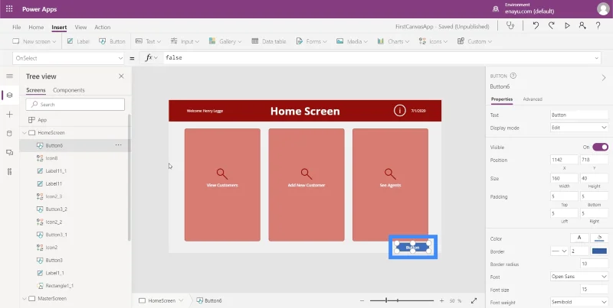
Task: Insert a Data table control
Action: [x=269, y=41]
